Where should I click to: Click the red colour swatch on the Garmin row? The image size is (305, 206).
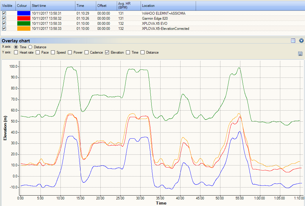pyautogui.click(x=23, y=18)
